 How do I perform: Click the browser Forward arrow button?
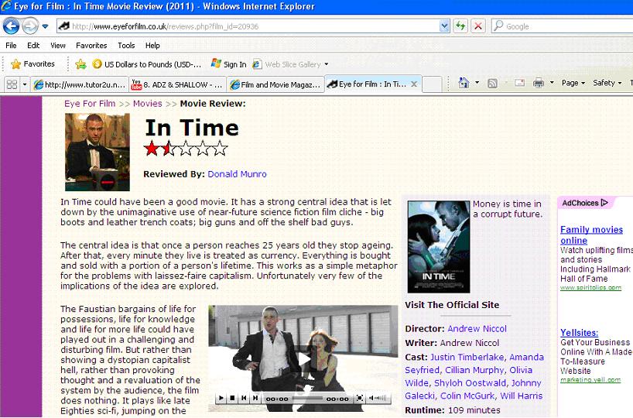(x=30, y=26)
